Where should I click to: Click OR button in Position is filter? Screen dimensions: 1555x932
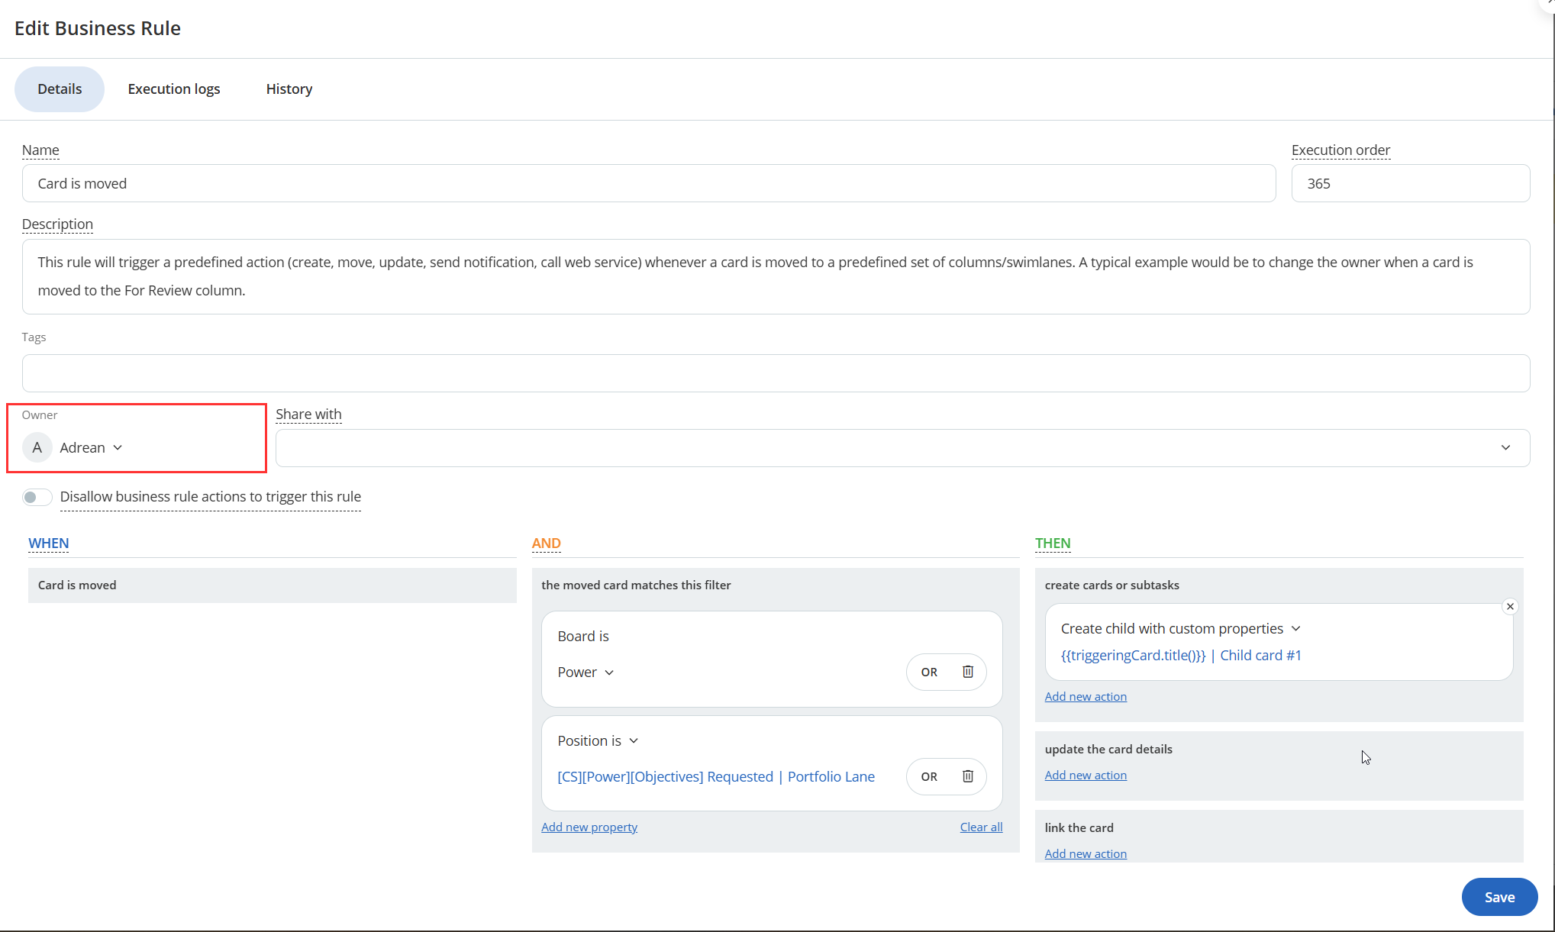click(928, 776)
